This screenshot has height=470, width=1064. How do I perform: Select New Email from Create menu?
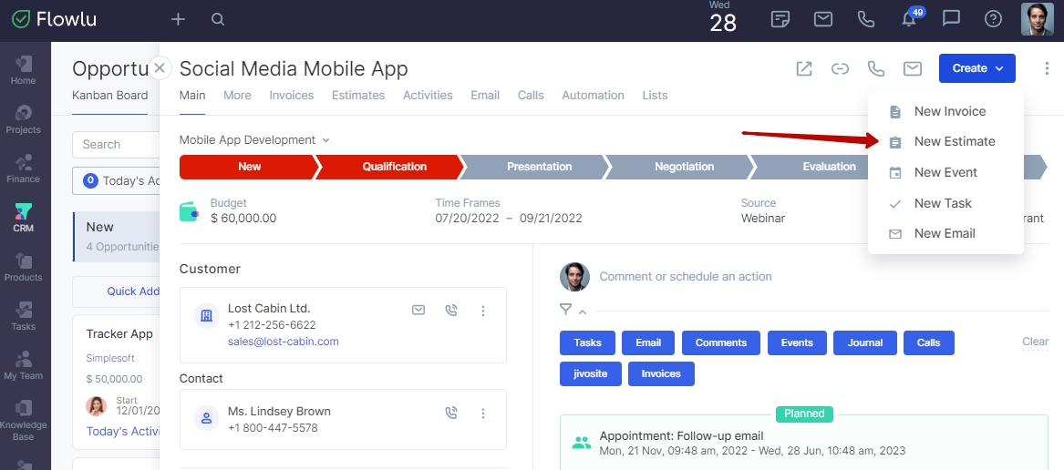coord(945,233)
